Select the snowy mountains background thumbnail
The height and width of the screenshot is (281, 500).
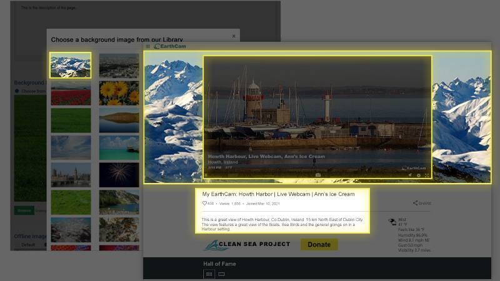click(x=71, y=66)
